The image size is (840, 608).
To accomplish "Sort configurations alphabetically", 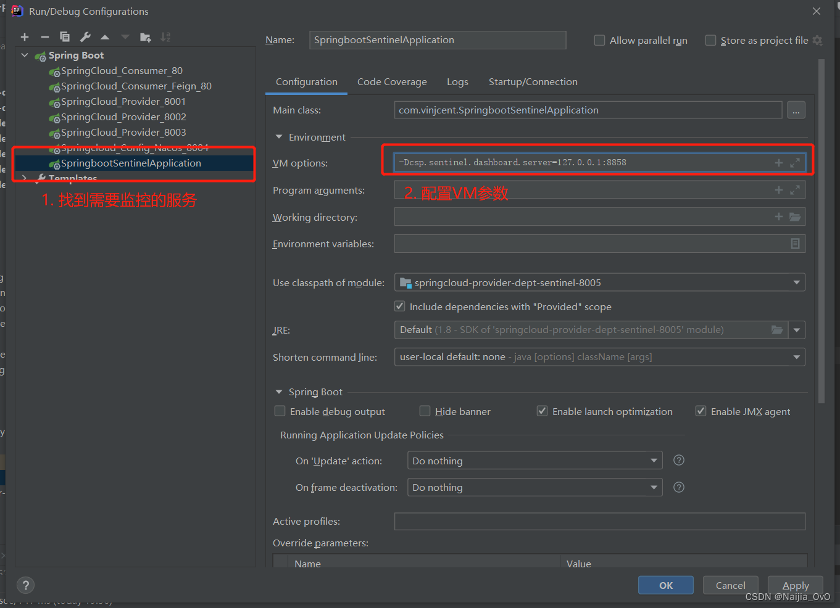I will (165, 37).
